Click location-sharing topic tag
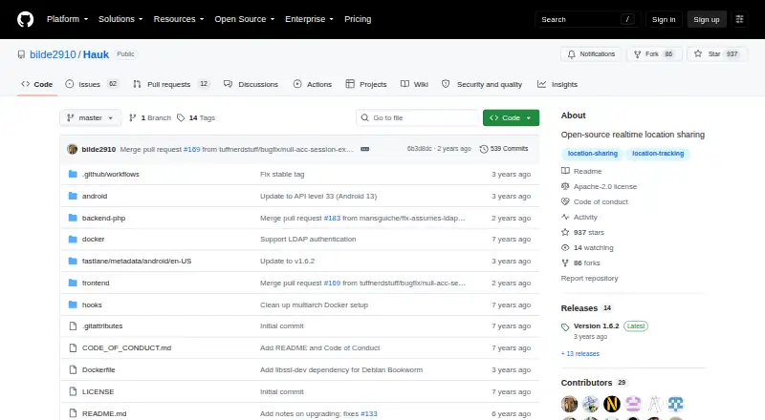 click(592, 154)
